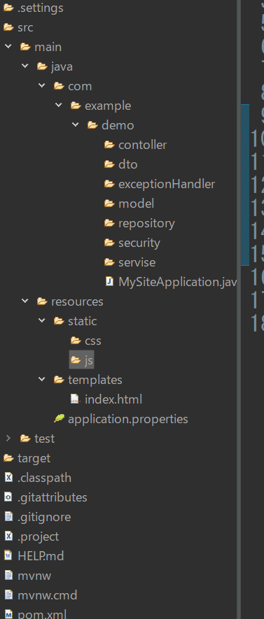Image resolution: width=264 pixels, height=619 pixels.
Task: Collapse the java folder
Action: [x=25, y=66]
